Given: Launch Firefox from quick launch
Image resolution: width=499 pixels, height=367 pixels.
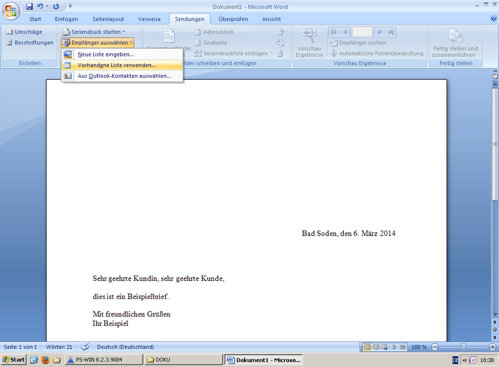Looking at the screenshot, I should coord(46,360).
